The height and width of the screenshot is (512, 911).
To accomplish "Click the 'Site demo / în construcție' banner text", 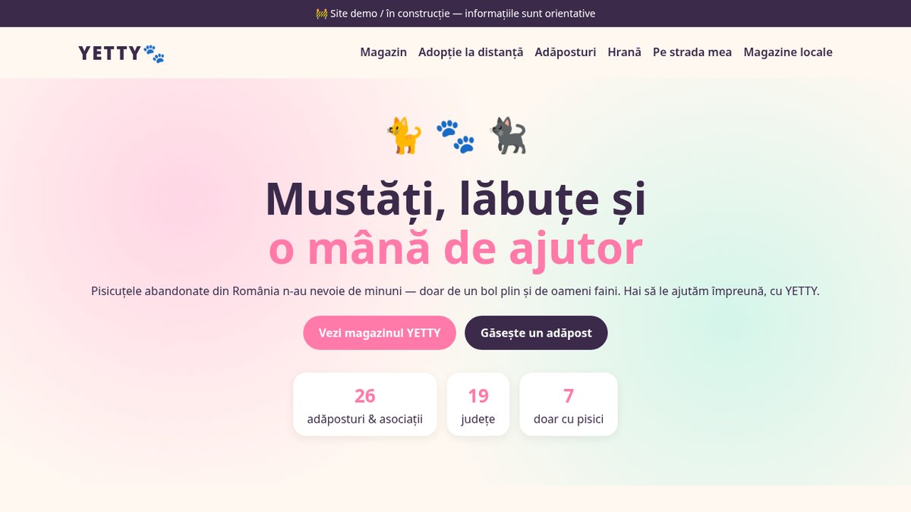I will [463, 14].
